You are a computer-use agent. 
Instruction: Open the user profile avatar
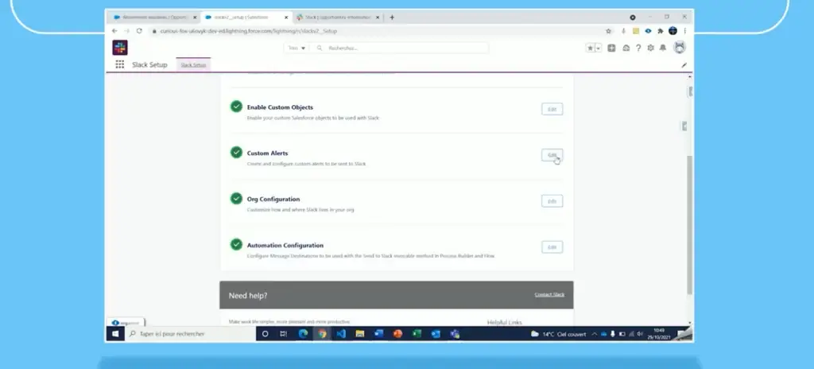point(679,47)
